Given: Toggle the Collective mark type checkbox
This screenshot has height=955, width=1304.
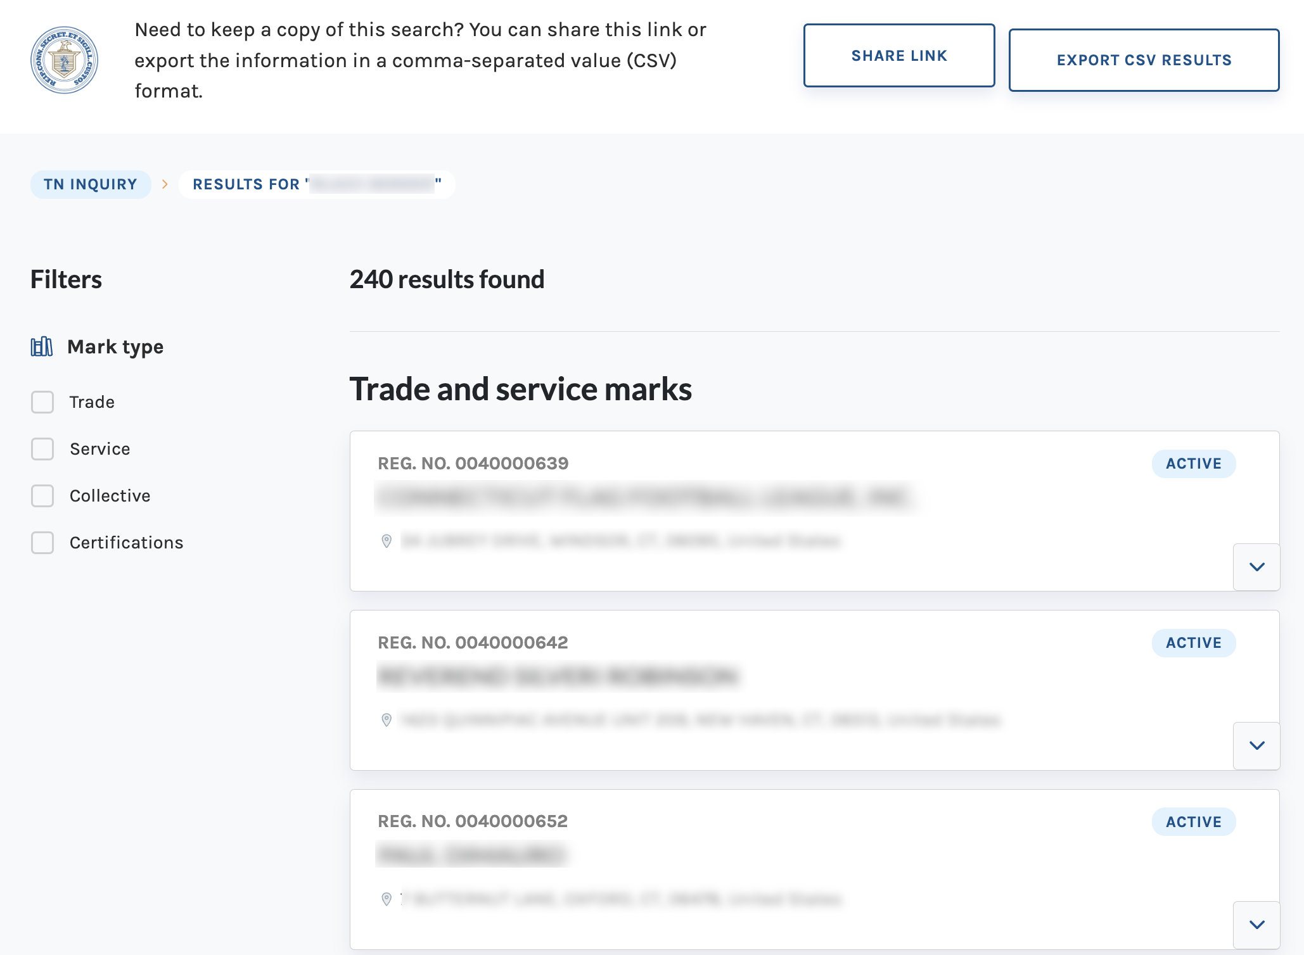Looking at the screenshot, I should (x=42, y=496).
